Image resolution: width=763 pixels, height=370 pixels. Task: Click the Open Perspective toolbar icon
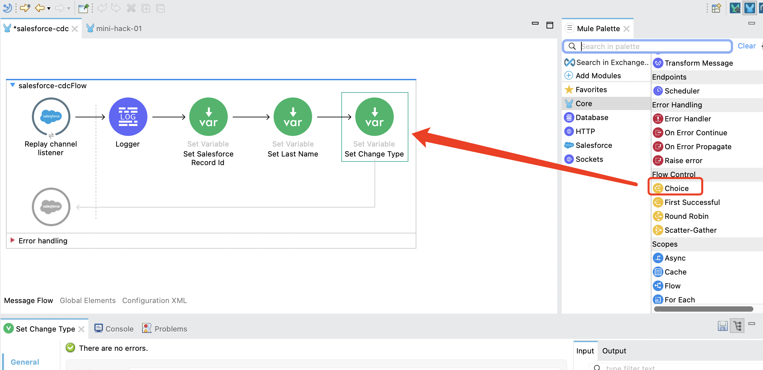[x=716, y=8]
